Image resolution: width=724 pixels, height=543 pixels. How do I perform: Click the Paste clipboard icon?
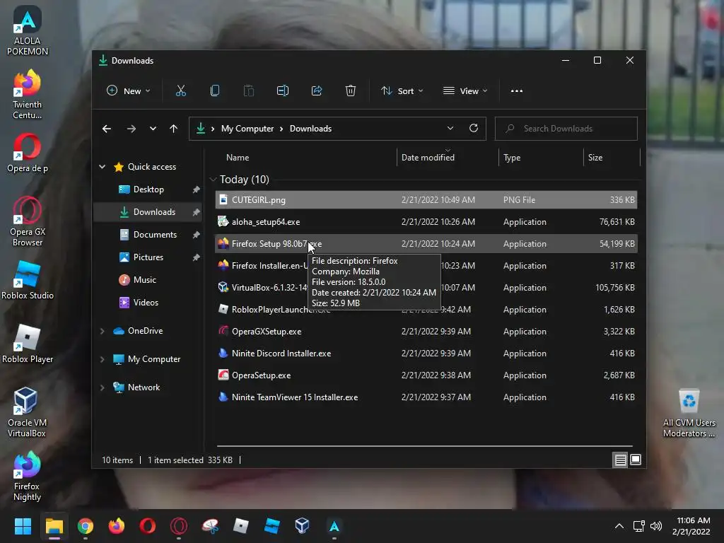pyautogui.click(x=248, y=91)
